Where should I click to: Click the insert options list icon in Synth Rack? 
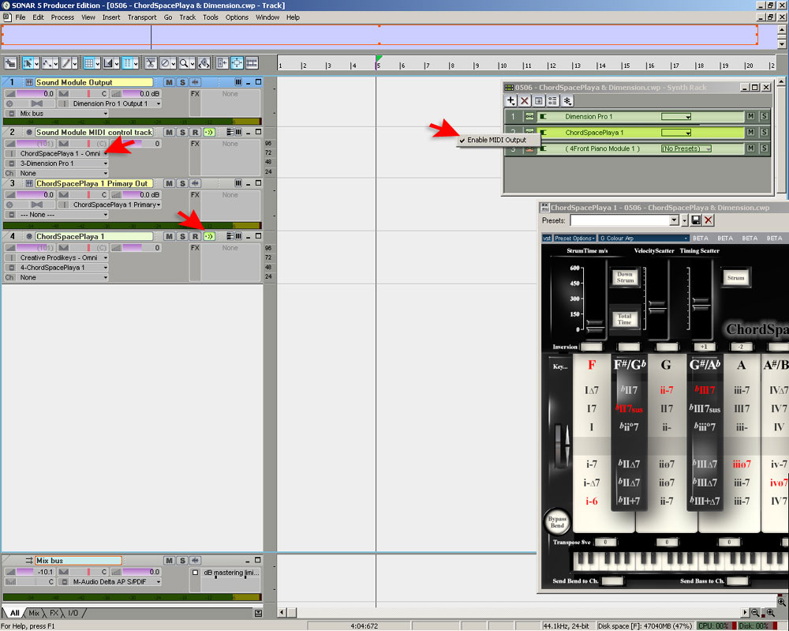552,101
